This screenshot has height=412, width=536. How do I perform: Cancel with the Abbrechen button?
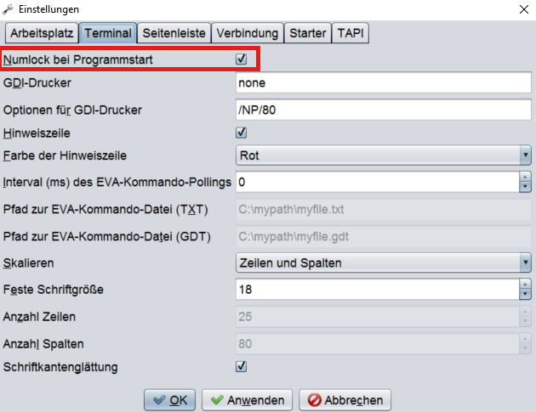[x=345, y=400]
